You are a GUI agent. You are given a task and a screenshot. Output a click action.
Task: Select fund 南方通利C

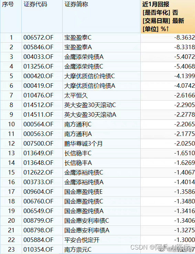(x=78, y=124)
